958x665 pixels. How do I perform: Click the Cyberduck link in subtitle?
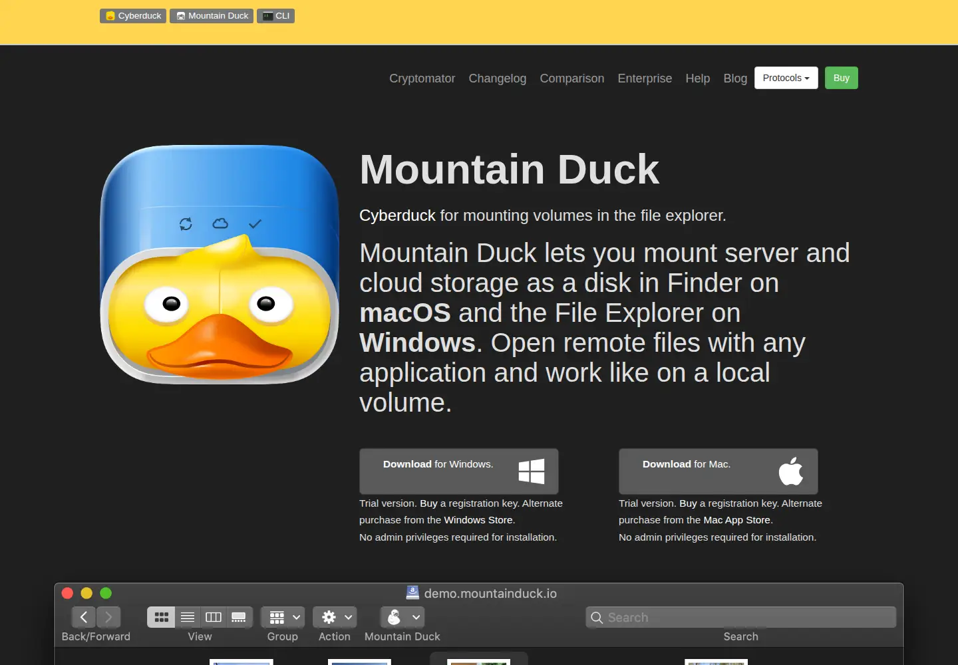tap(397, 215)
